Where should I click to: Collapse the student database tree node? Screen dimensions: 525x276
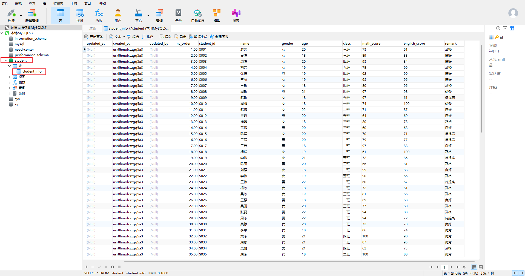point(5,61)
